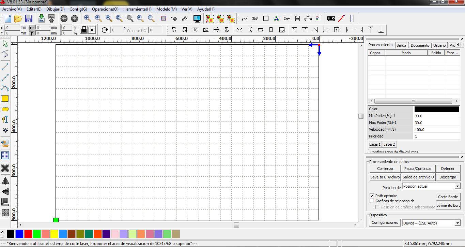465x247 pixels.
Task: Activate the Rectangle drawing tool
Action: click(x=5, y=98)
